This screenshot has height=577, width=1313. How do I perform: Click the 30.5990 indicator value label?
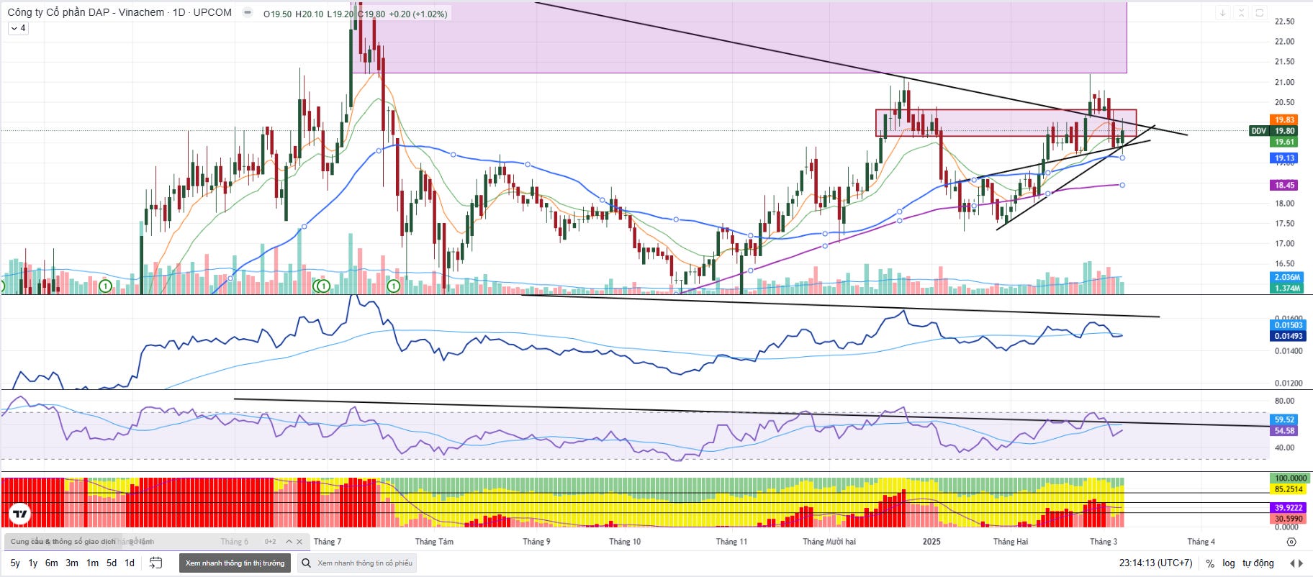[x=1289, y=518]
